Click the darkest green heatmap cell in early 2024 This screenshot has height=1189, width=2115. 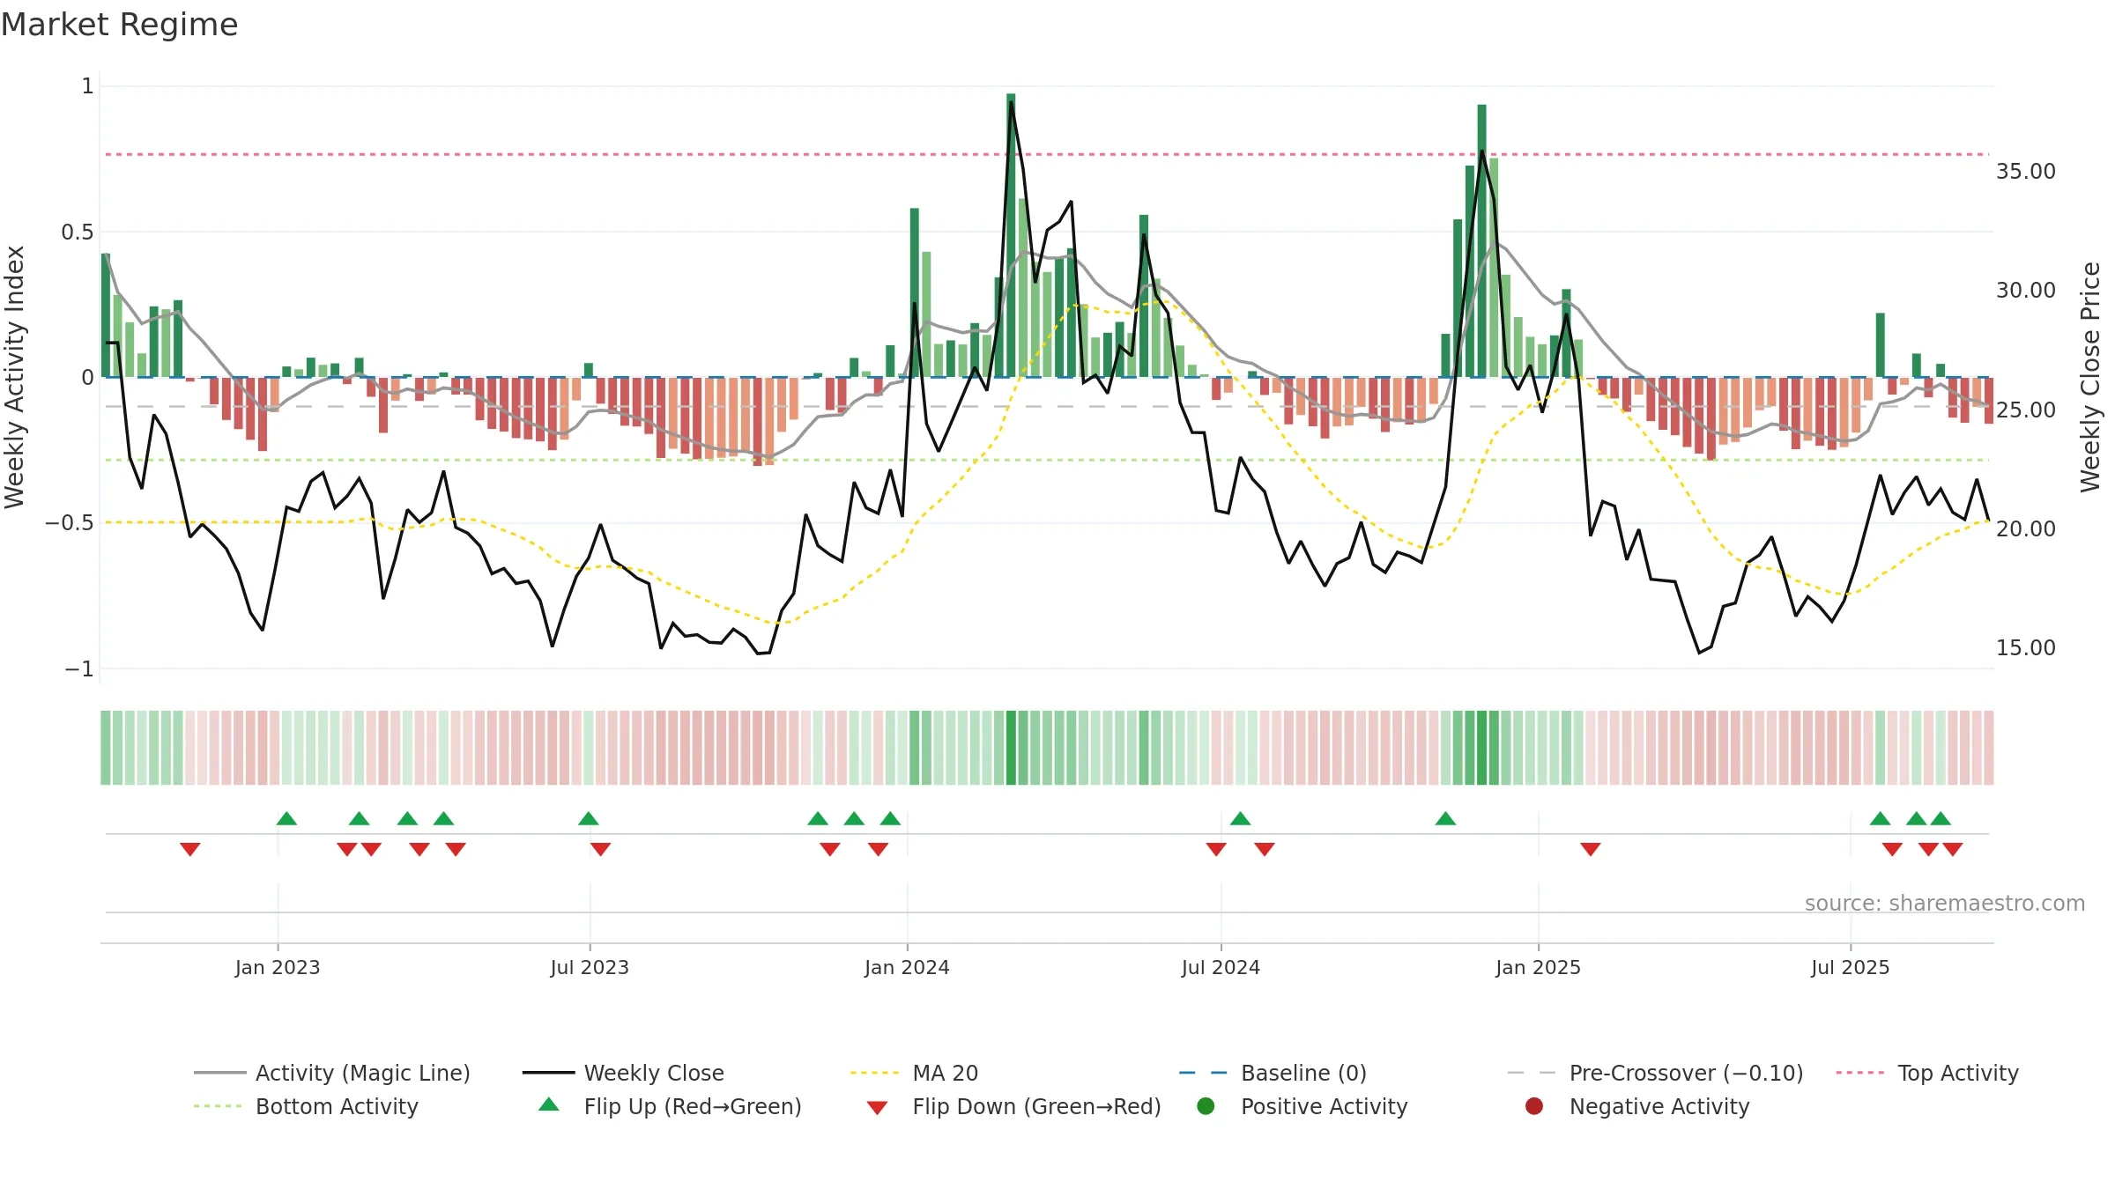point(1011,748)
